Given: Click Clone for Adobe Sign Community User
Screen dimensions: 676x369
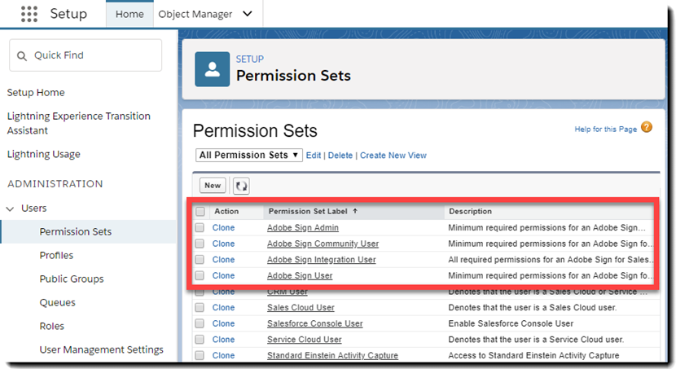Looking at the screenshot, I should click(223, 244).
